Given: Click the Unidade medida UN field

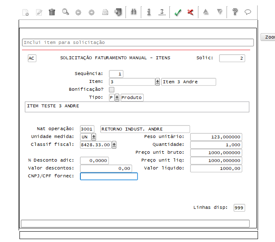Looking at the screenshot, I should pos(86,137).
